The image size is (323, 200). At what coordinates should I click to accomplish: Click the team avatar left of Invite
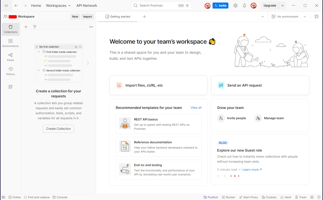pos(208,6)
